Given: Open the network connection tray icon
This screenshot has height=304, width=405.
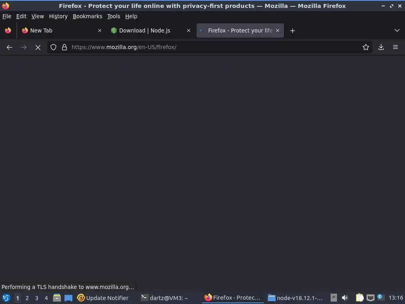Looking at the screenshot, I should (370, 298).
